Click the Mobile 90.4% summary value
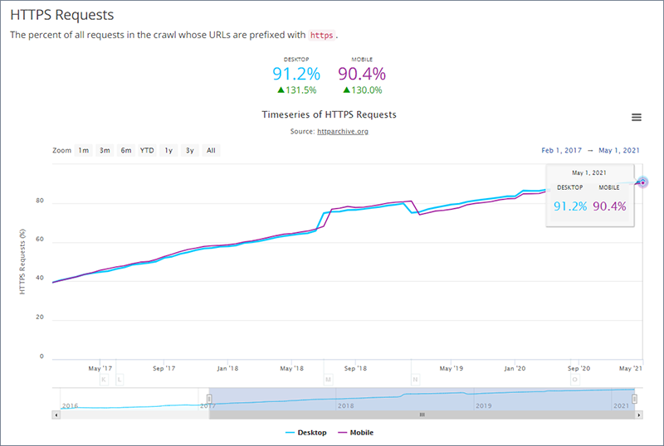The image size is (664, 446). (x=362, y=74)
